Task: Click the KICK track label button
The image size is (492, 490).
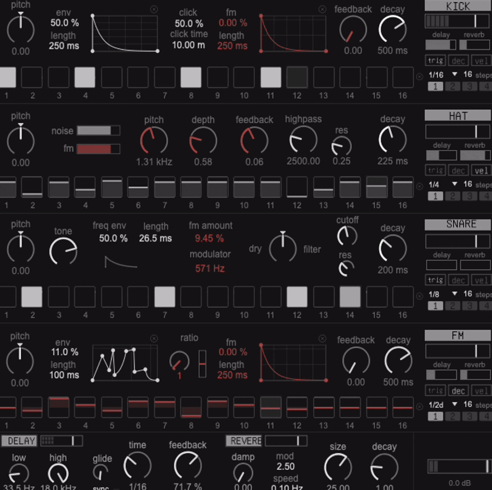Action: point(458,6)
